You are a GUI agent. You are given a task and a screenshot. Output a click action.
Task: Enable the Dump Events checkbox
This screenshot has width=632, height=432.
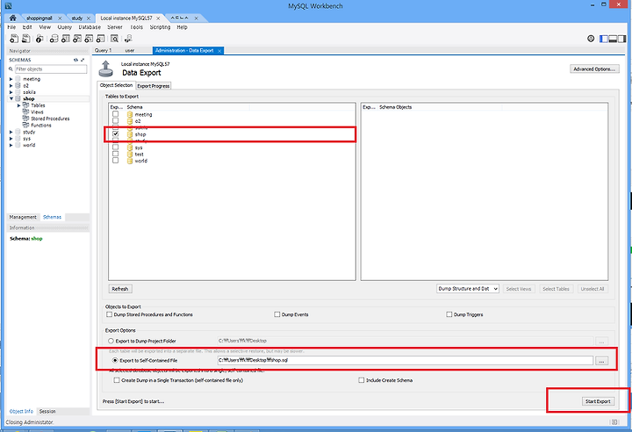coord(276,314)
